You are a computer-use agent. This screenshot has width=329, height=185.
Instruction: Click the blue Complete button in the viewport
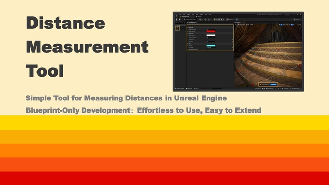pyautogui.click(x=273, y=84)
